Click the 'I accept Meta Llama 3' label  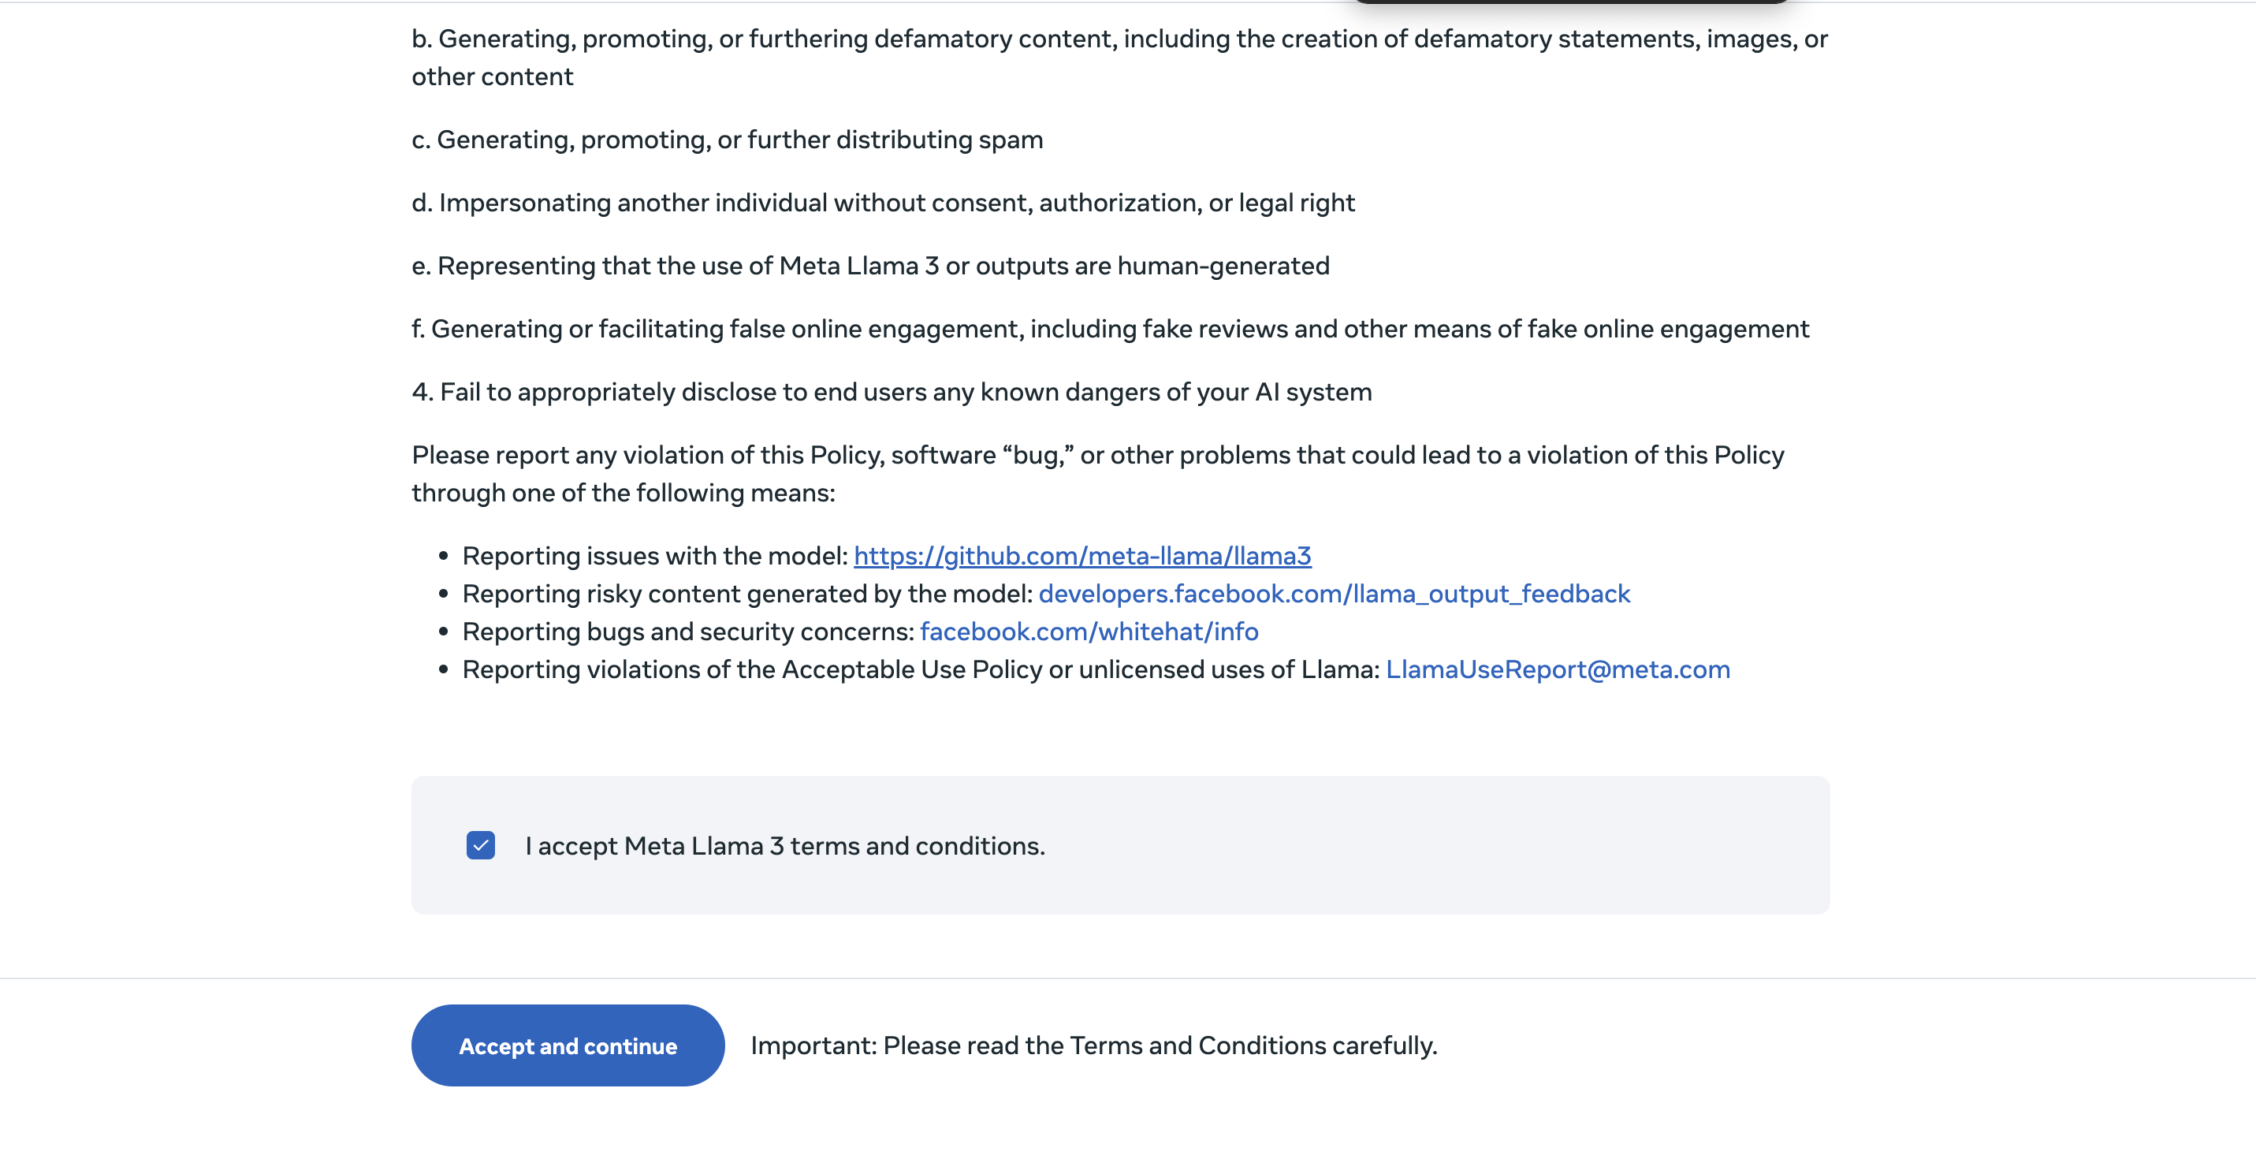[784, 845]
